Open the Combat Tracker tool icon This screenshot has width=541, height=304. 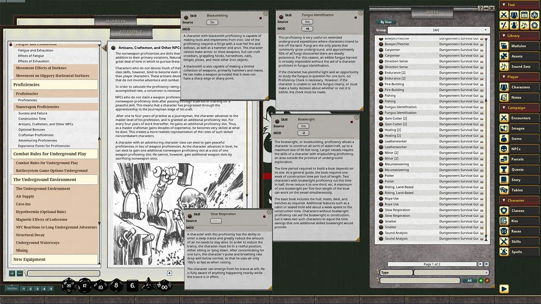tap(504, 15)
